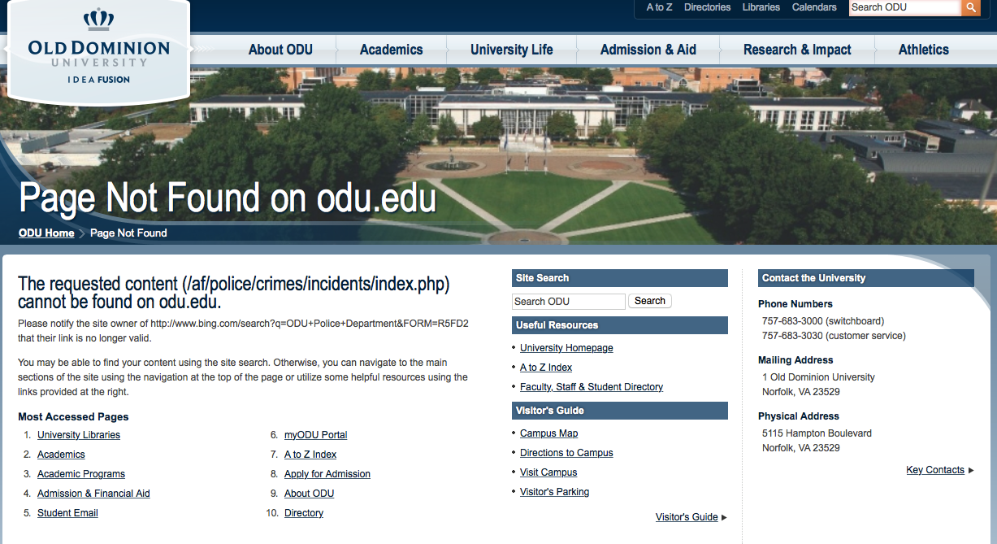
Task: Open the Calendars top link
Action: [x=814, y=7]
